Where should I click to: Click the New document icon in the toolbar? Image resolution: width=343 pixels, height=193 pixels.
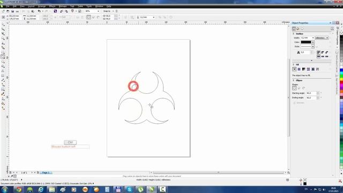point(3,11)
